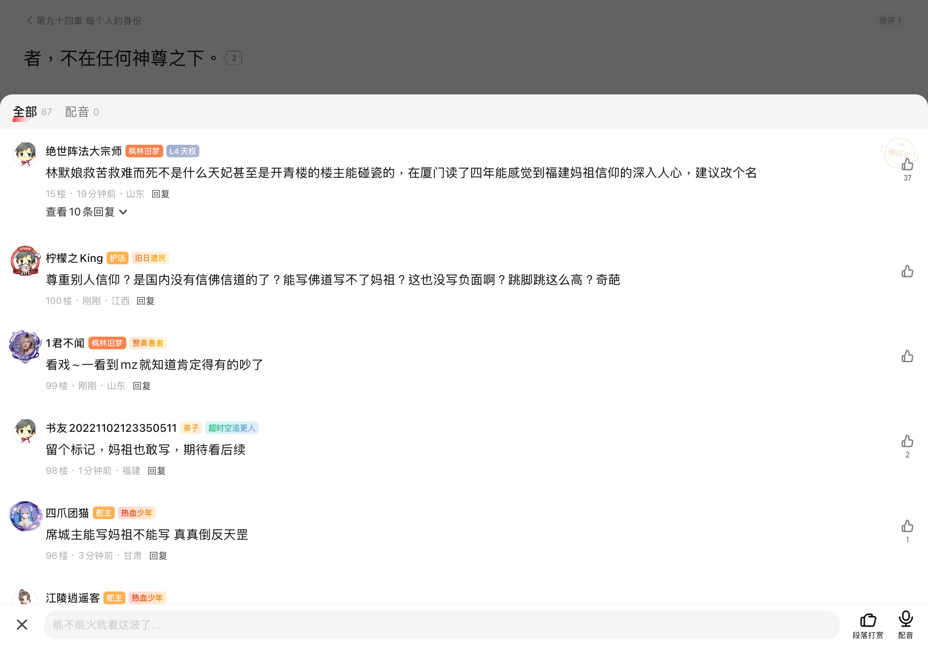Focus the comment input field
This screenshot has width=928, height=645.
(442, 625)
